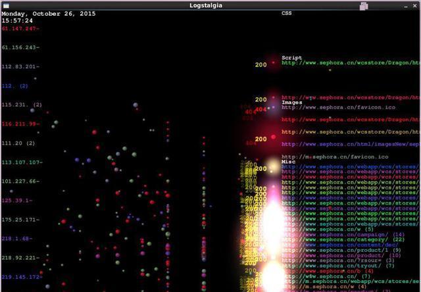
Task: Select the IP entry 61.156.243-
Action: [20, 47]
